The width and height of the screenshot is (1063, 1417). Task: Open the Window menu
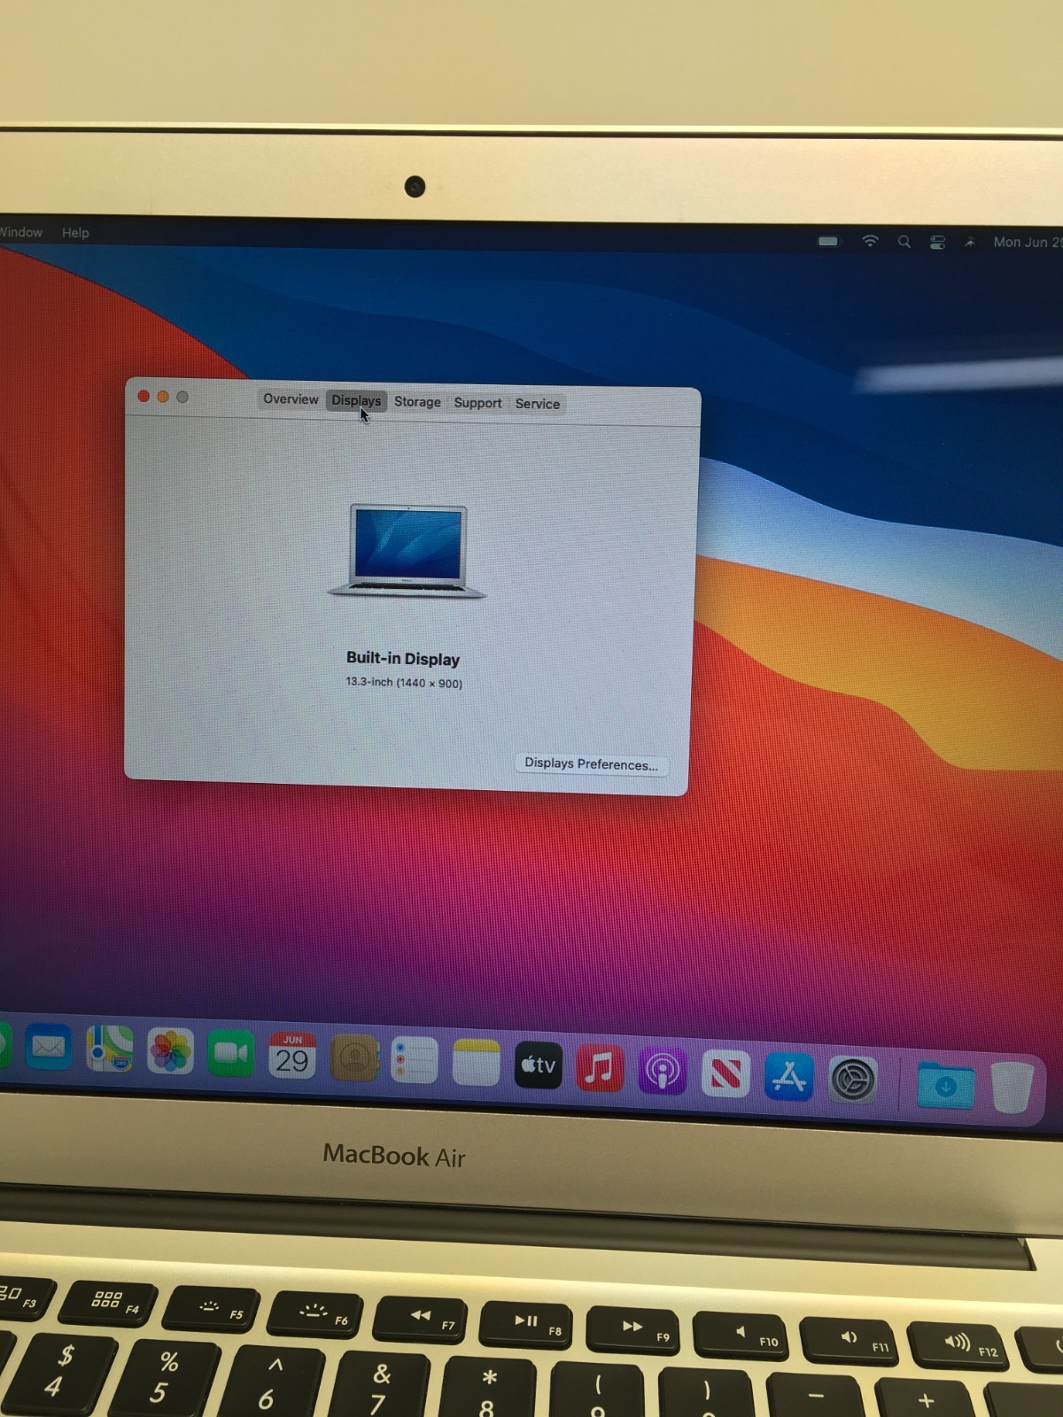pyautogui.click(x=21, y=232)
